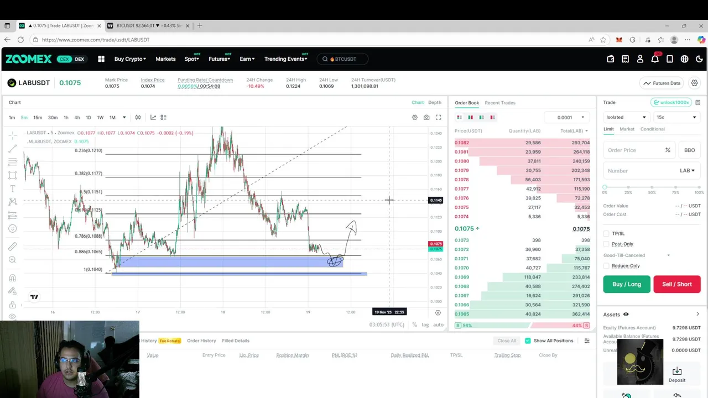Open chart settings gear icon

[414, 117]
